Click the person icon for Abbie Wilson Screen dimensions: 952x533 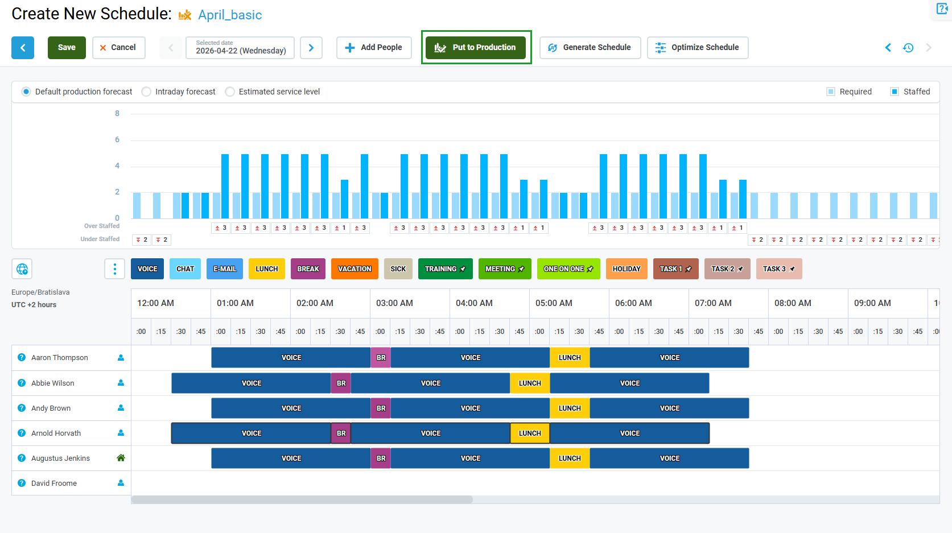121,383
